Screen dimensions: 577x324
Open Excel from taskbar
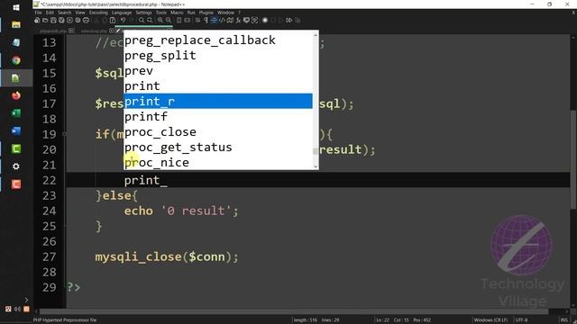coord(16,113)
